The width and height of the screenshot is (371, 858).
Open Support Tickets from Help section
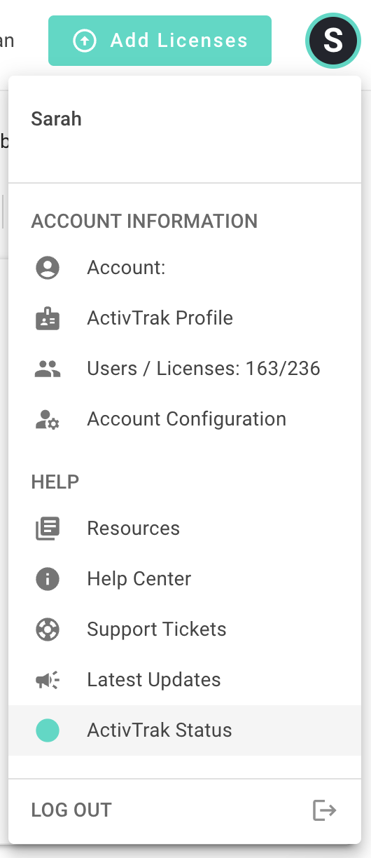[185, 629]
